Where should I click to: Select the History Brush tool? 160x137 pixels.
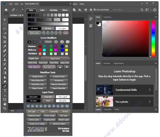point(5,64)
